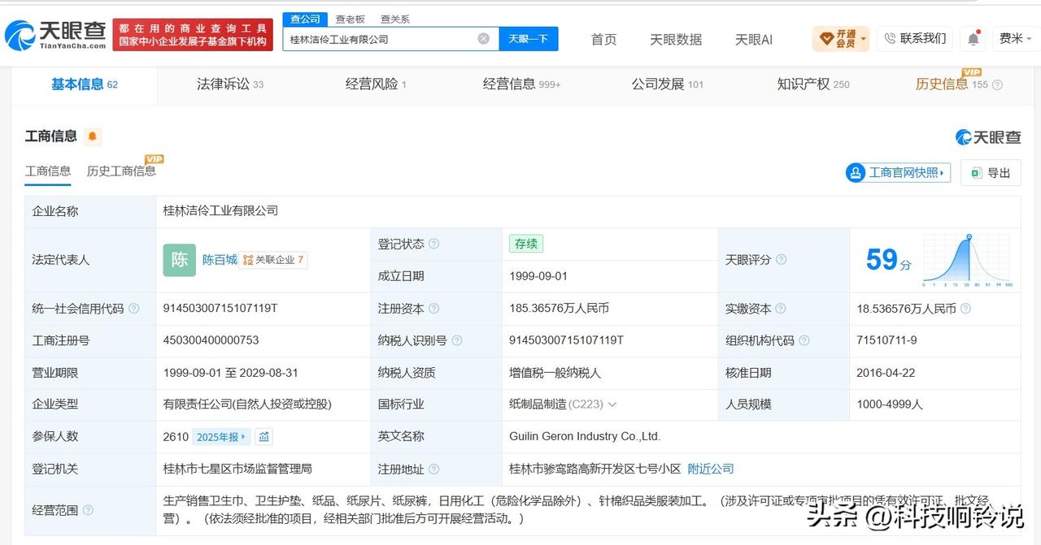Screen dimensions: 1041x545
Task: Switch to 知识产权 250 tab
Action: pyautogui.click(x=813, y=84)
